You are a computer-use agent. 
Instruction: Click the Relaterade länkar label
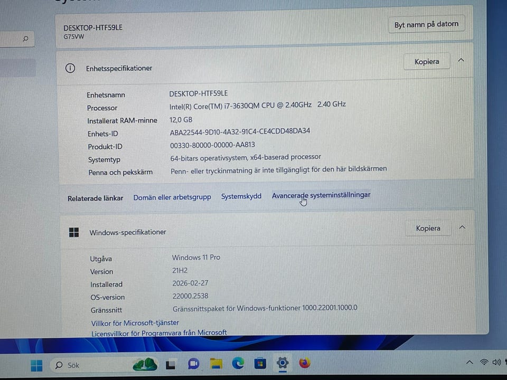click(x=95, y=198)
